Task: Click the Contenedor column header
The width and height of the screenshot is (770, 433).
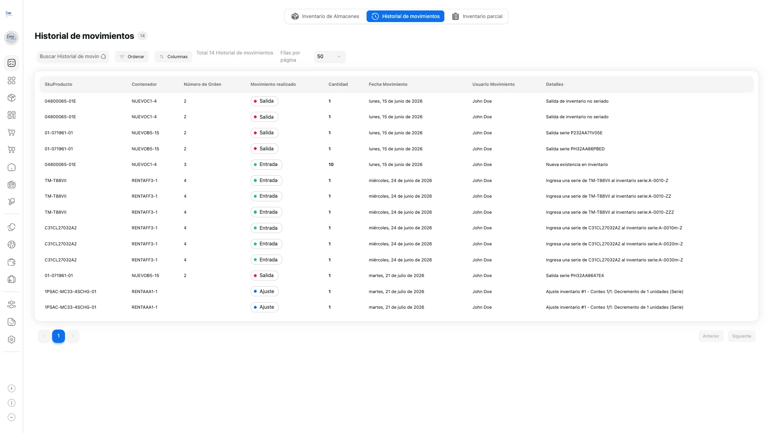Action: point(144,84)
